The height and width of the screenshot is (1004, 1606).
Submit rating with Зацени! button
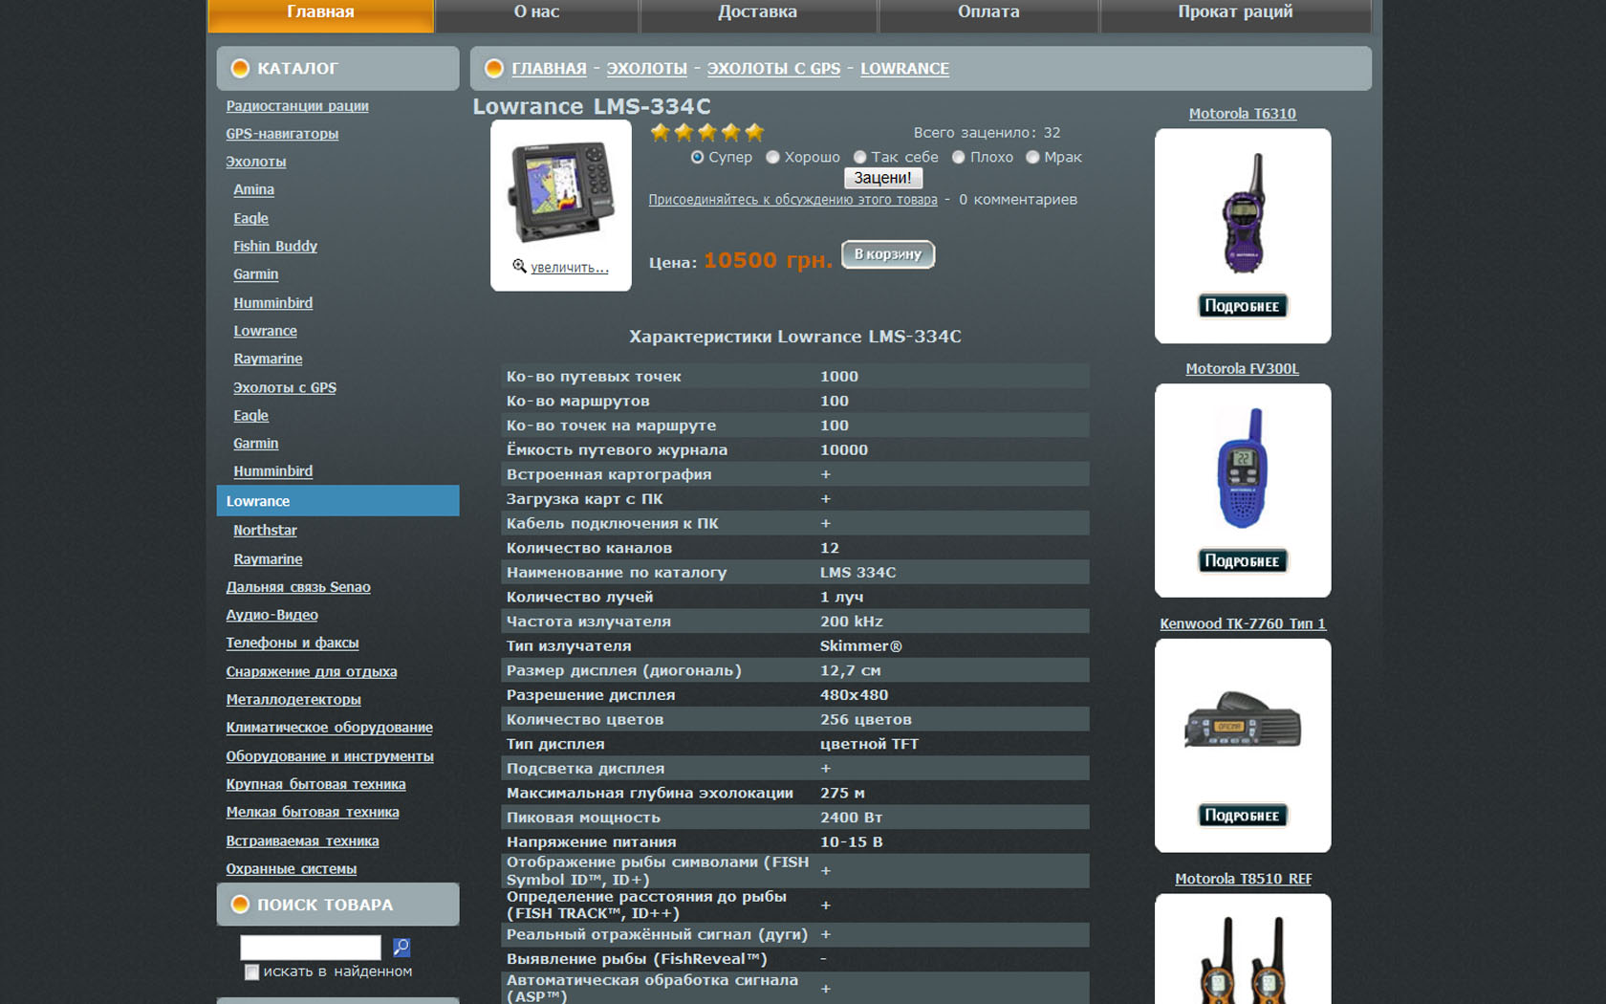[883, 178]
